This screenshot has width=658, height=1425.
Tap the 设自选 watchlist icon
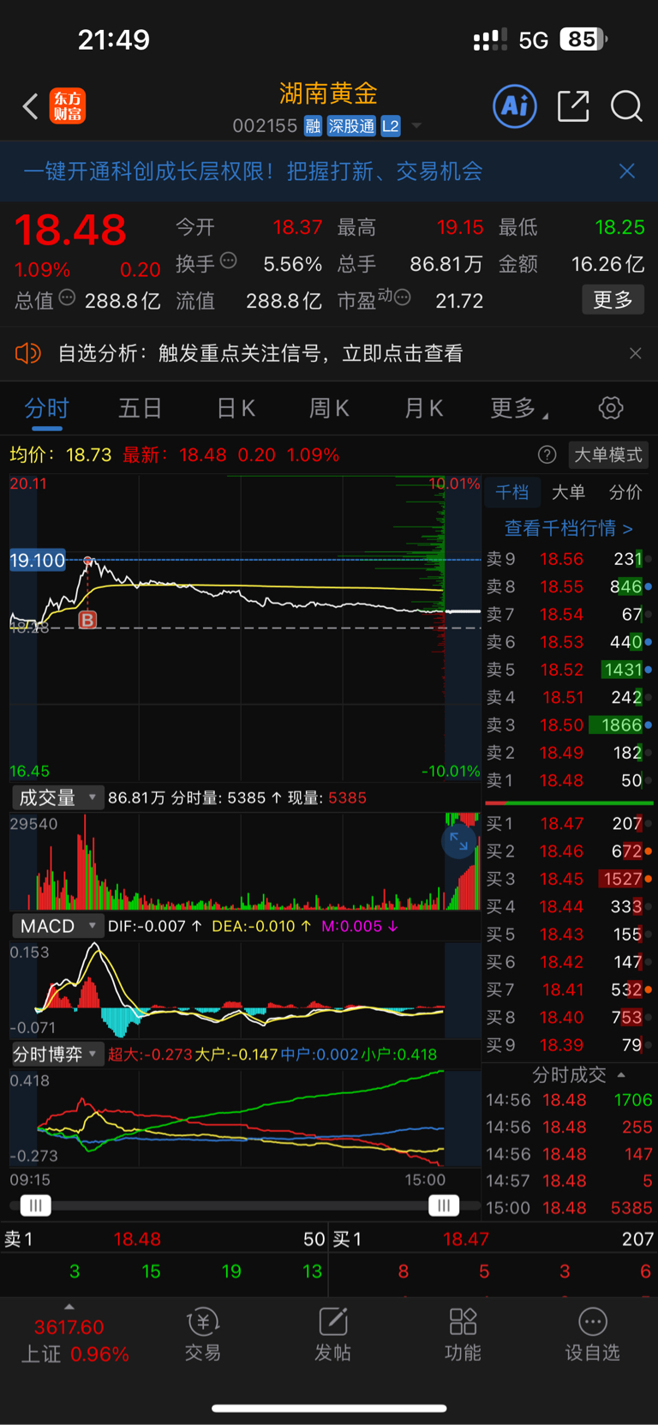pyautogui.click(x=592, y=1335)
